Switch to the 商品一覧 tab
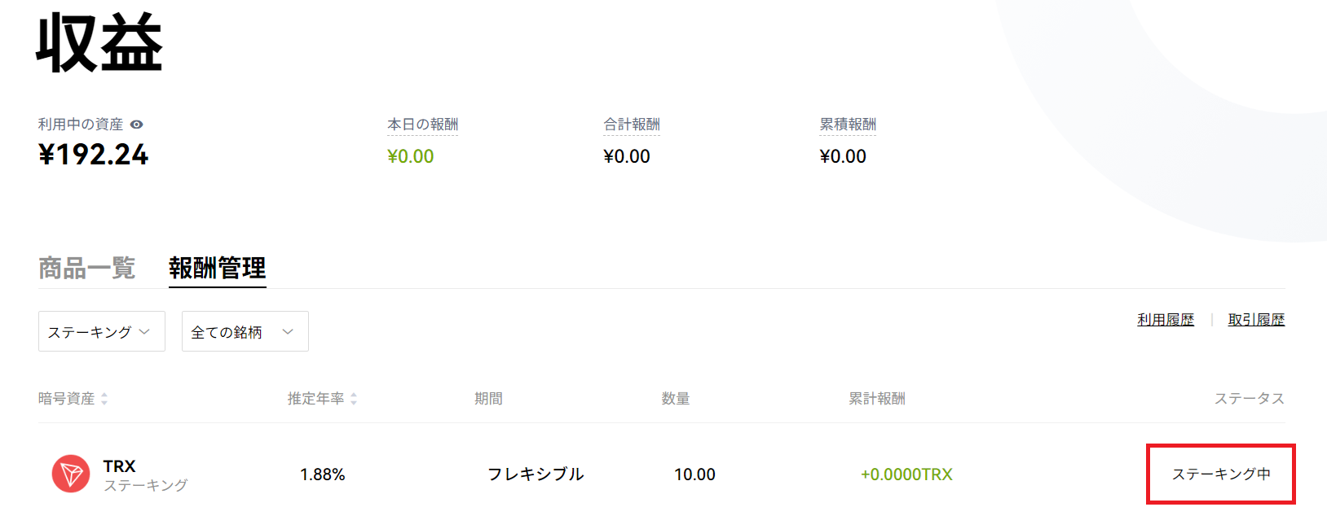 coord(87,268)
